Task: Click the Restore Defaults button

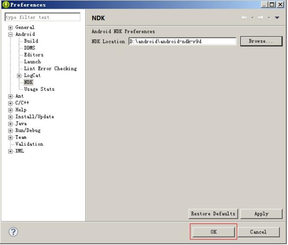Action: pos(213,214)
